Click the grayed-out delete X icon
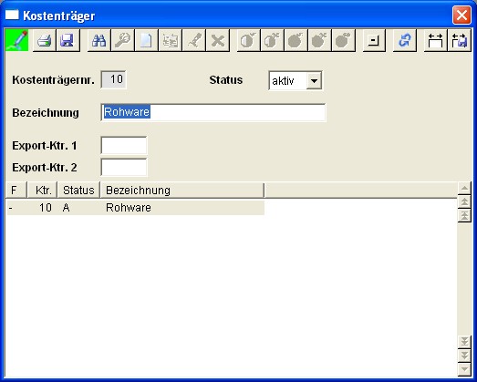The height and width of the screenshot is (382, 477). tap(218, 40)
